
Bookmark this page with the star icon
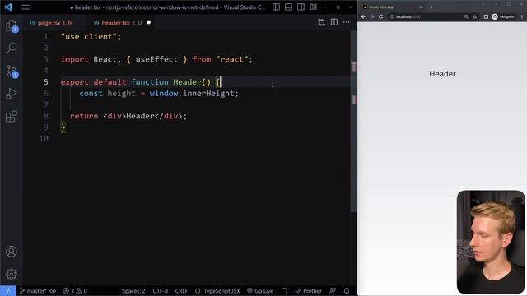[x=475, y=16]
